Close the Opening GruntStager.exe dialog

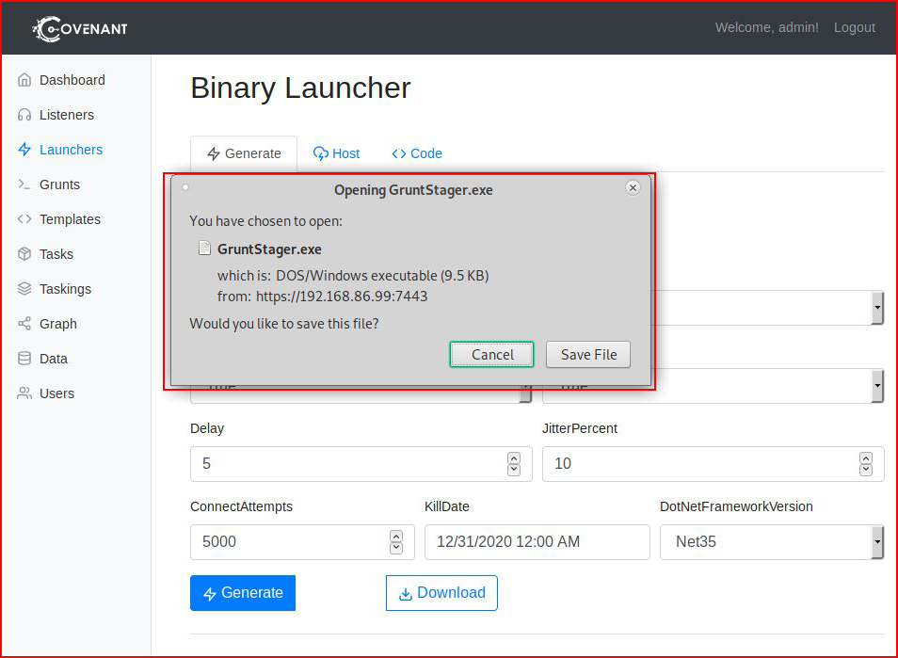633,188
